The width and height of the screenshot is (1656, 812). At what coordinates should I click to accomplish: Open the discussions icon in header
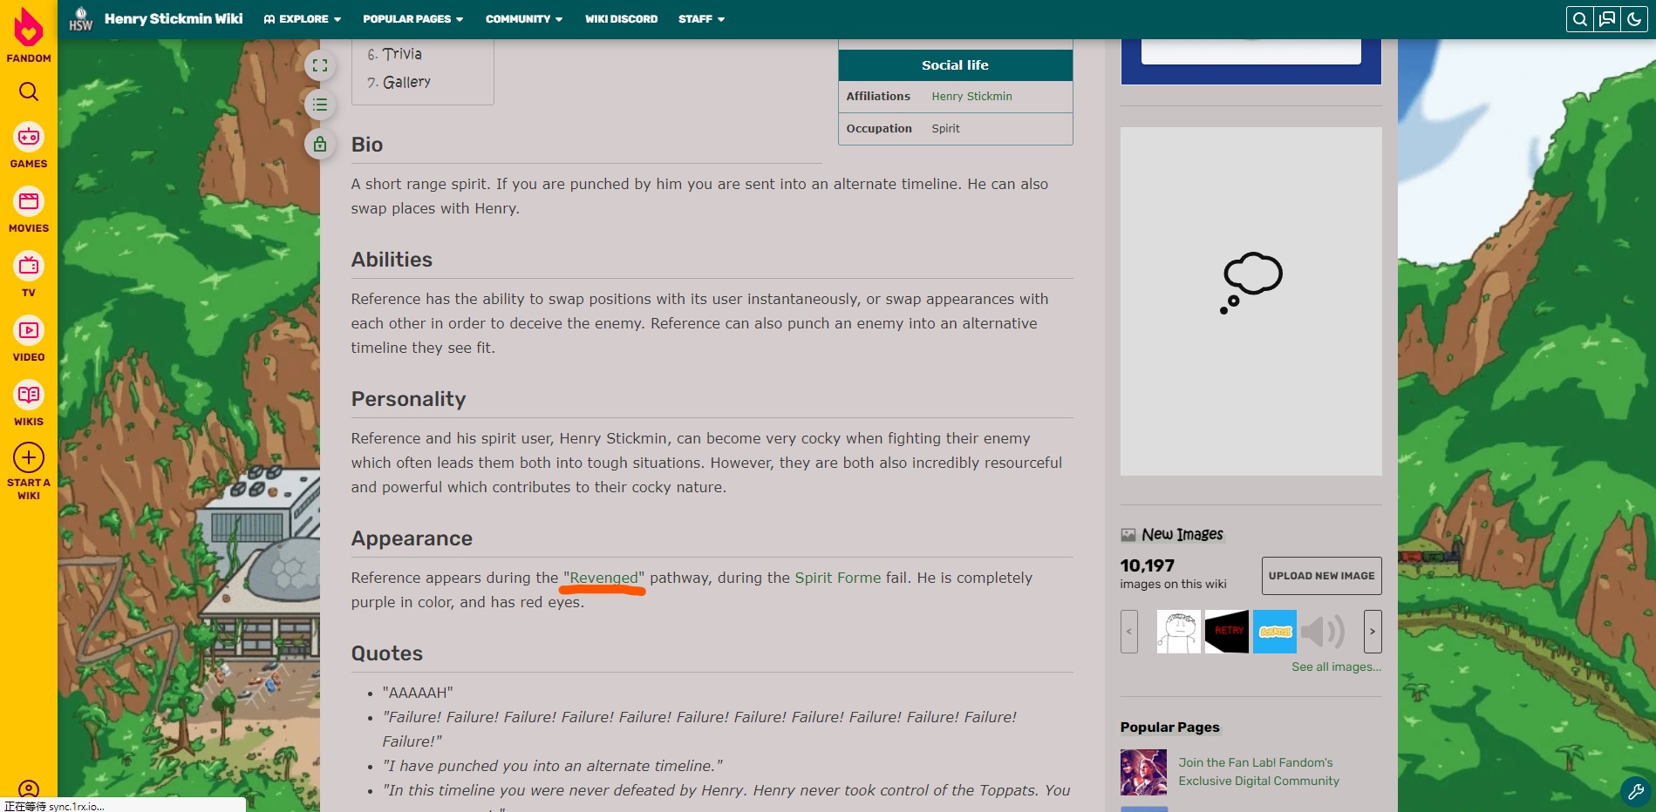[x=1607, y=19]
